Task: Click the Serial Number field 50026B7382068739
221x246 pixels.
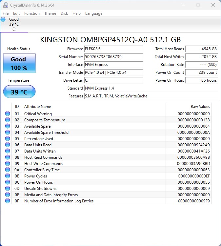Action: point(113,57)
